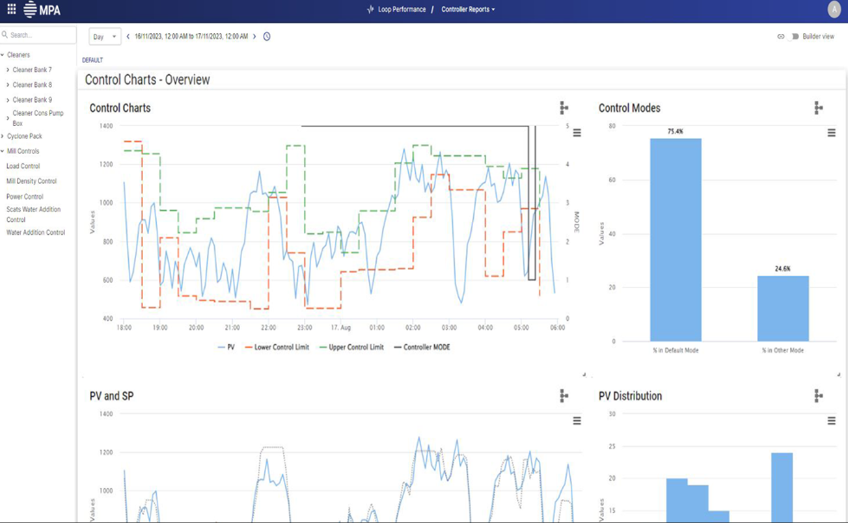Toggle the Upper Control Limit legend series

[351, 347]
